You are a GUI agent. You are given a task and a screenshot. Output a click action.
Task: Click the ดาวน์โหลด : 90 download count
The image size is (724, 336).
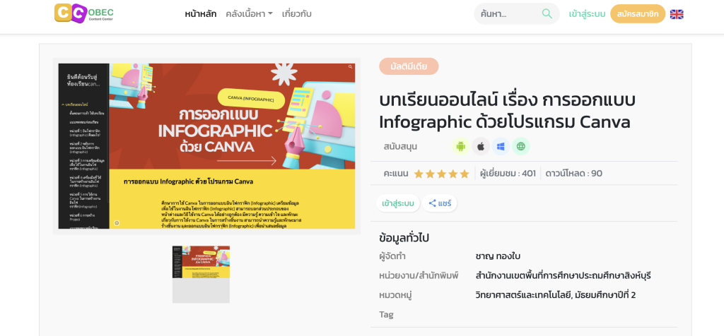[x=574, y=174]
